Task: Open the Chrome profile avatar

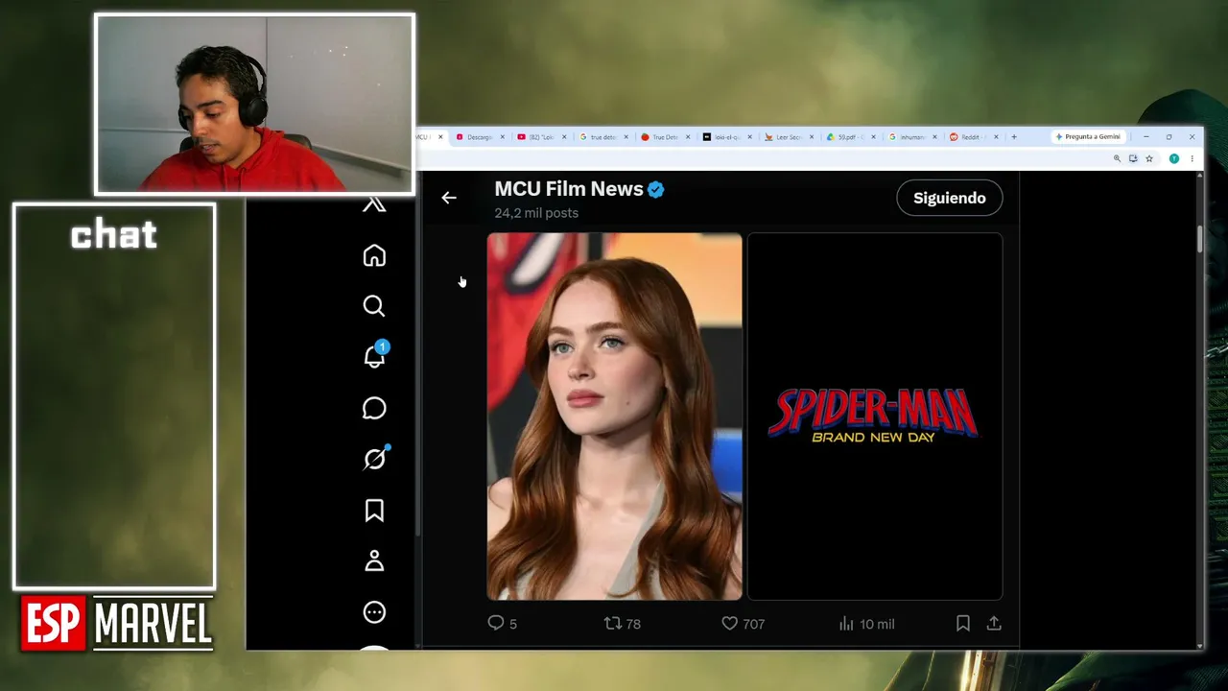Action: pyautogui.click(x=1173, y=158)
